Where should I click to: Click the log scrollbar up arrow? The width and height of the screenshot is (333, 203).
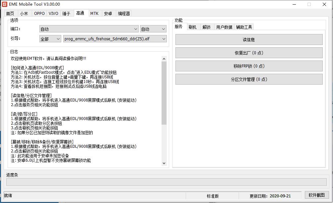(x=164, y=59)
